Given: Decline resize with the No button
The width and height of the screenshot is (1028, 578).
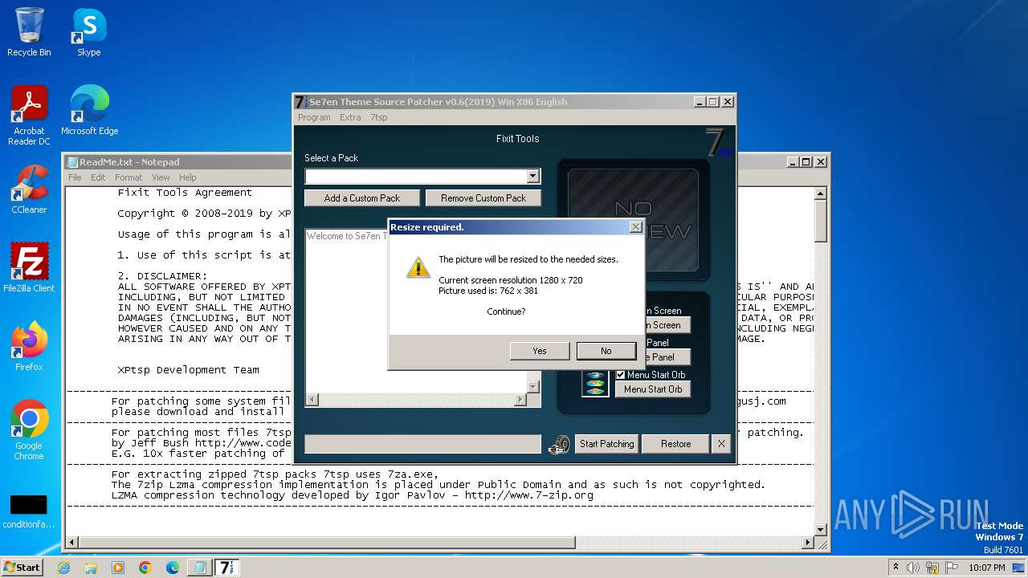Looking at the screenshot, I should coord(606,351).
